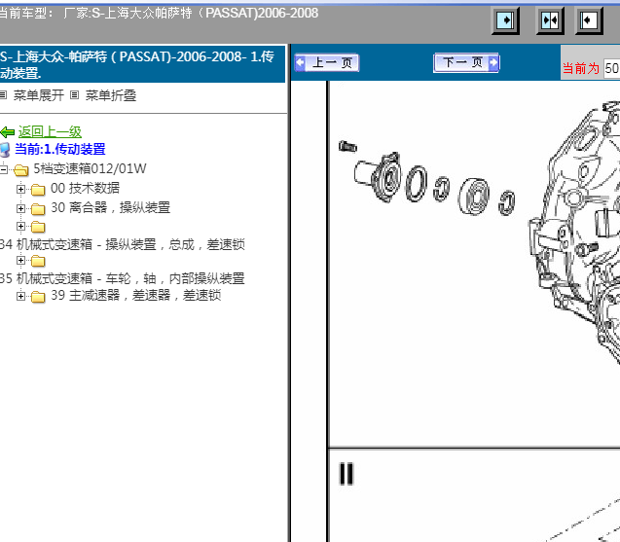Select current node 当前:1.传动装置
This screenshot has height=542, width=620.
tap(60, 149)
